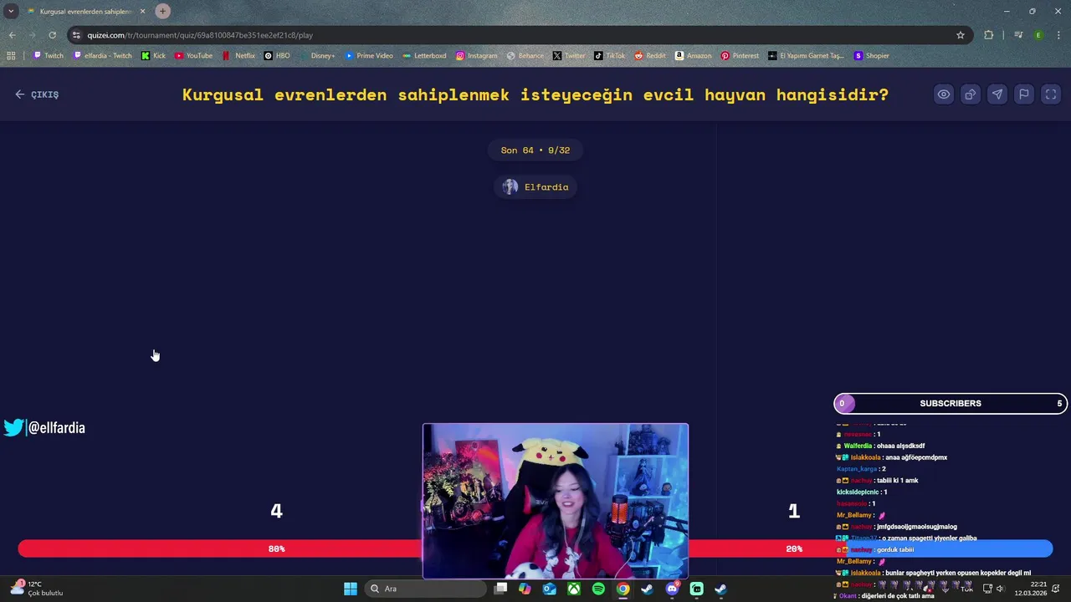The image size is (1071, 602).
Task: Click the SUBSCRIBERS goal progress bar
Action: (951, 404)
